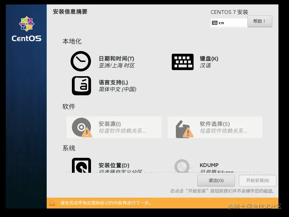Select the cn keyboard layout indicator
Viewport: 289px width, 217px height.
[x=229, y=23]
